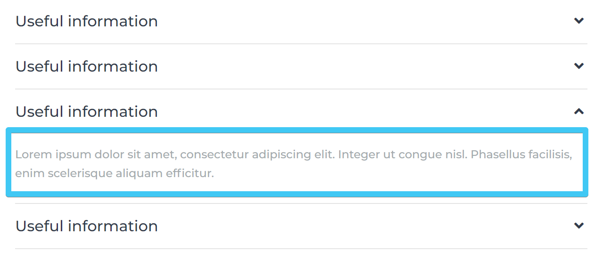Click the down chevron on the last row
This screenshot has width=611, height=276.
coord(579,226)
